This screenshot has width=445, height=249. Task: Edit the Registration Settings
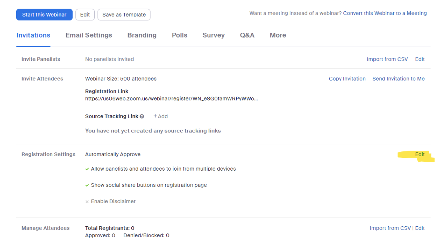[420, 154]
